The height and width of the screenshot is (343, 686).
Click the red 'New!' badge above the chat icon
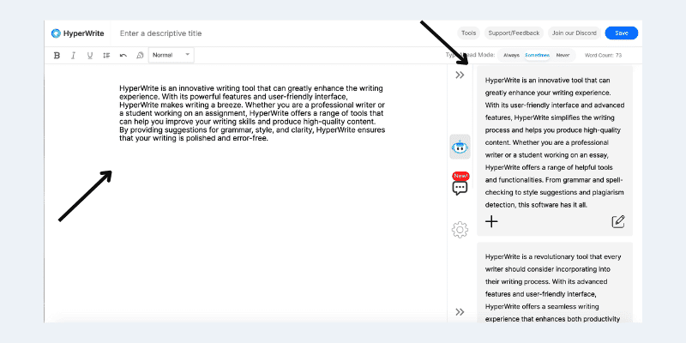coord(460,176)
